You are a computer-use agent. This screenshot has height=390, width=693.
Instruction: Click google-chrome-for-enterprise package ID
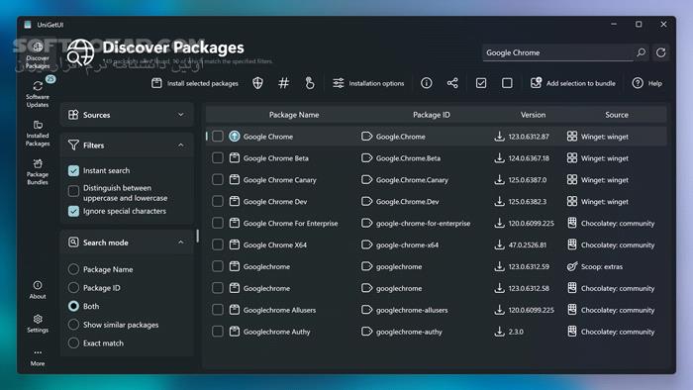423,223
